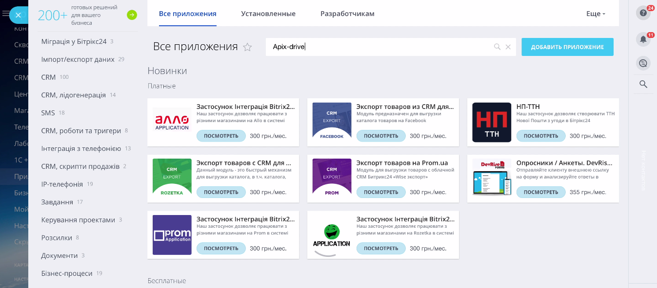Click ПОСМОТРЕТЬ for Prom integration app
657x288 pixels.
(x=221, y=249)
